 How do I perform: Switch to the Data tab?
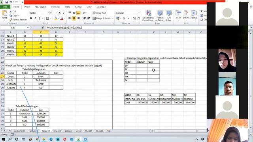pyautogui.click(x=68, y=7)
